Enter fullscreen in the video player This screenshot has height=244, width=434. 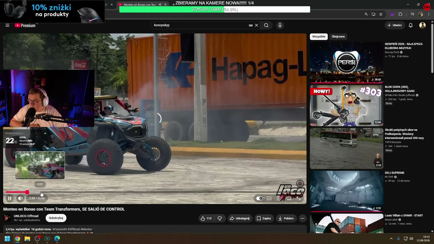pos(299,198)
